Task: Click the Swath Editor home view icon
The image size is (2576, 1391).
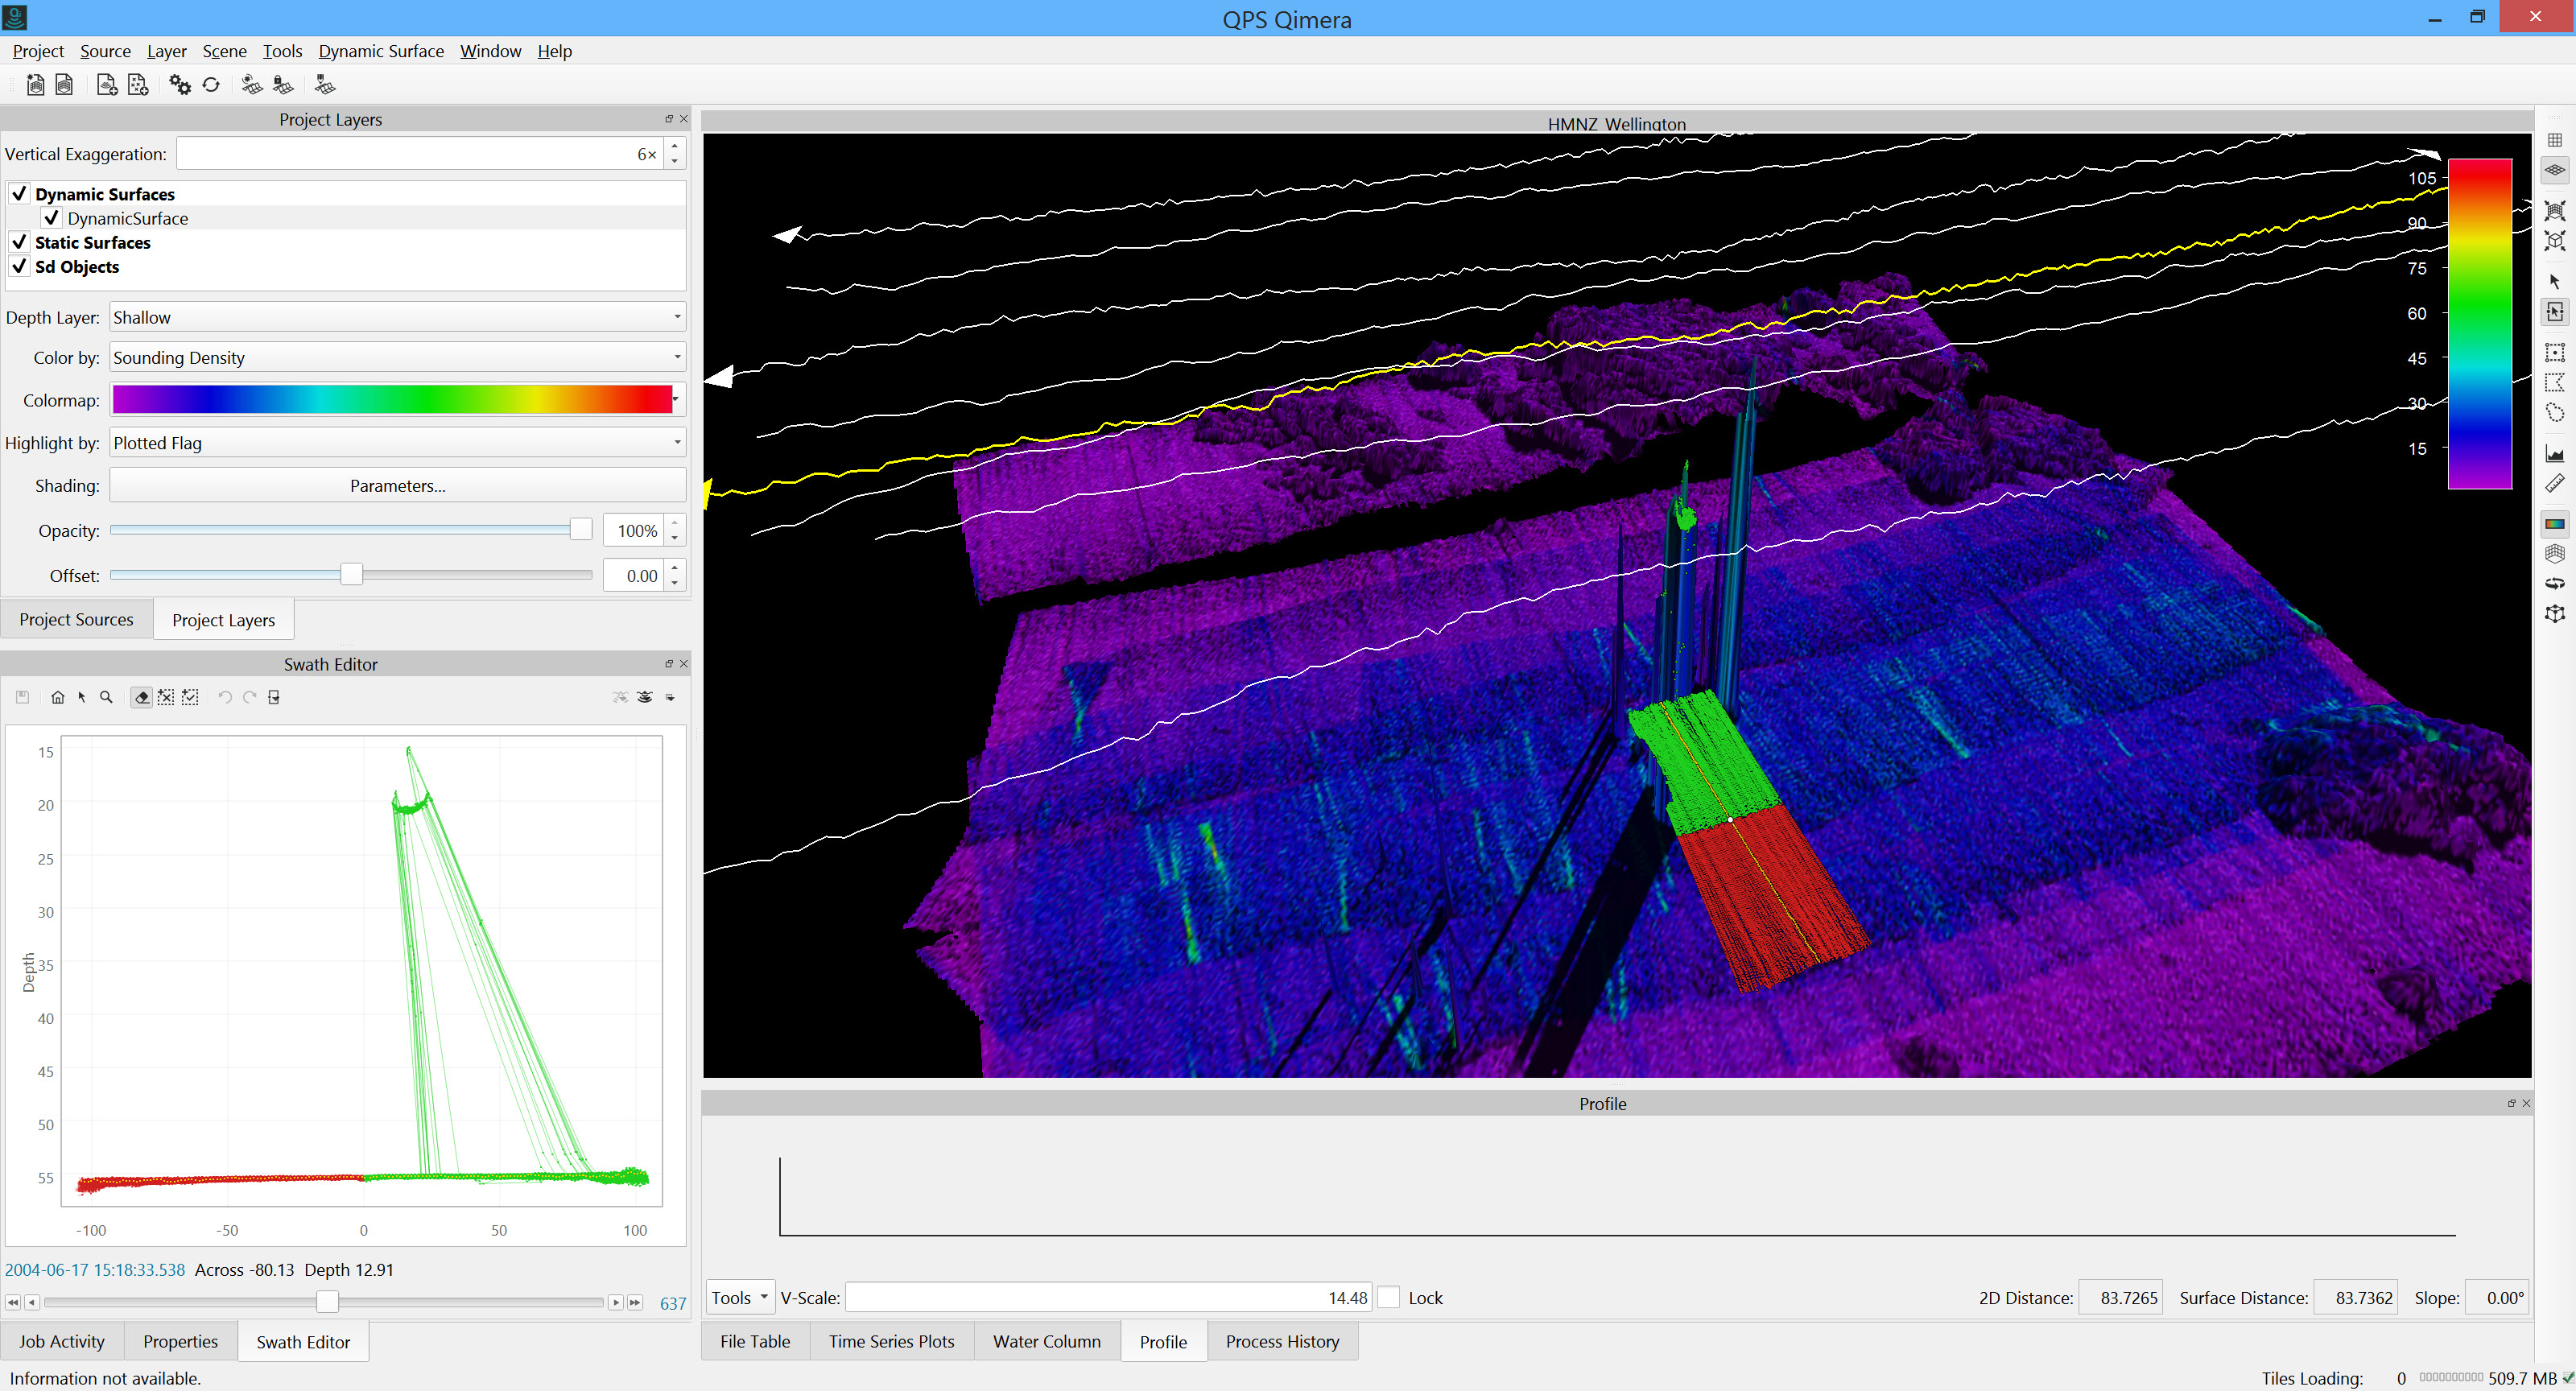Action: click(58, 697)
